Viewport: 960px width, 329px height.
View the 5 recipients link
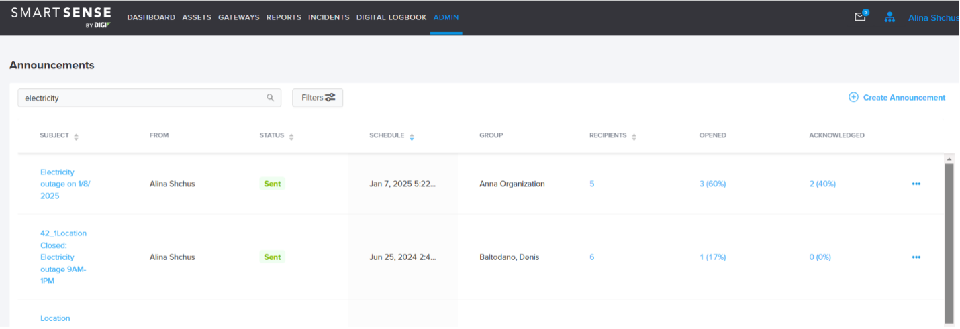(591, 184)
